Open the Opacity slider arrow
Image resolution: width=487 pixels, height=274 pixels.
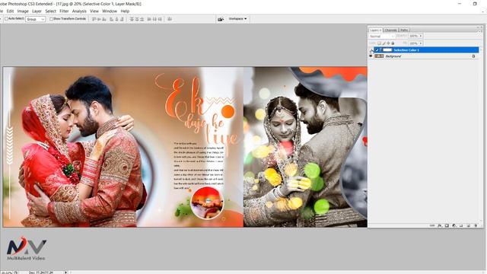tap(421, 36)
